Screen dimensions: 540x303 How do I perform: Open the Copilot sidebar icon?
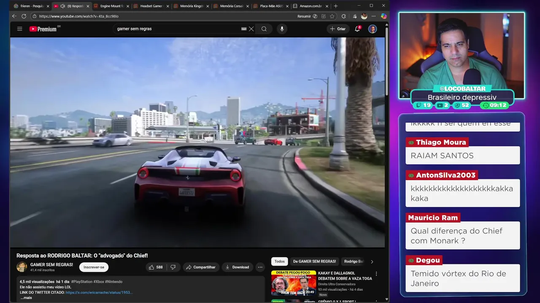click(383, 16)
